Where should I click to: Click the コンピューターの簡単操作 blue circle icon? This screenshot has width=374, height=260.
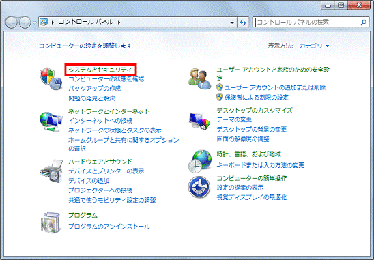pyautogui.click(x=199, y=187)
